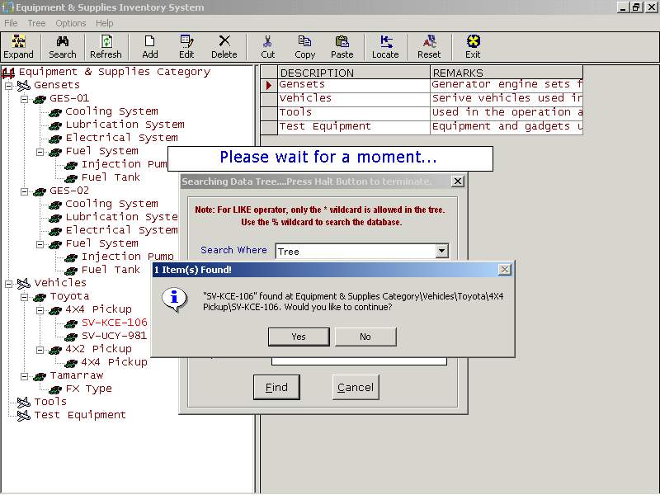Collapse the GES-01 tree node
Screen dimensions: 660x495
tap(25, 99)
